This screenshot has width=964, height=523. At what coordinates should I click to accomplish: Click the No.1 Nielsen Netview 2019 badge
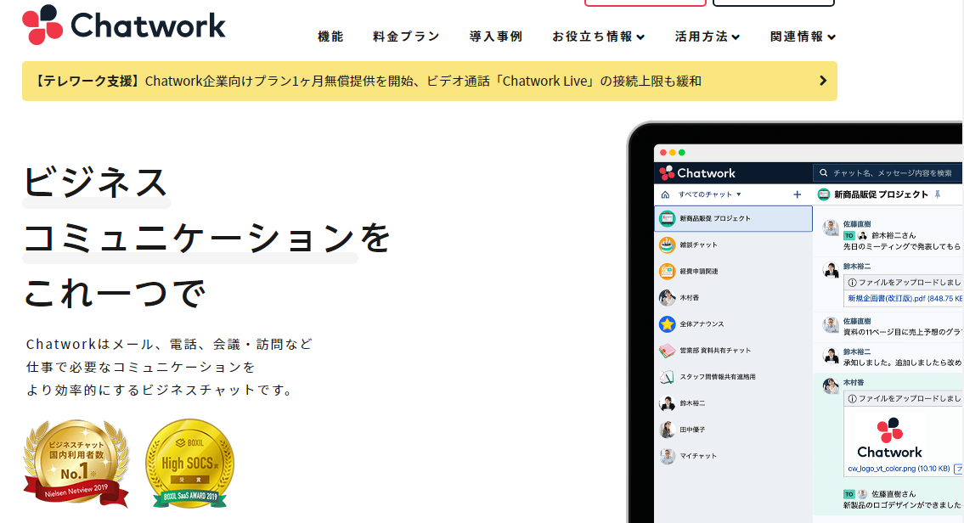click(76, 463)
